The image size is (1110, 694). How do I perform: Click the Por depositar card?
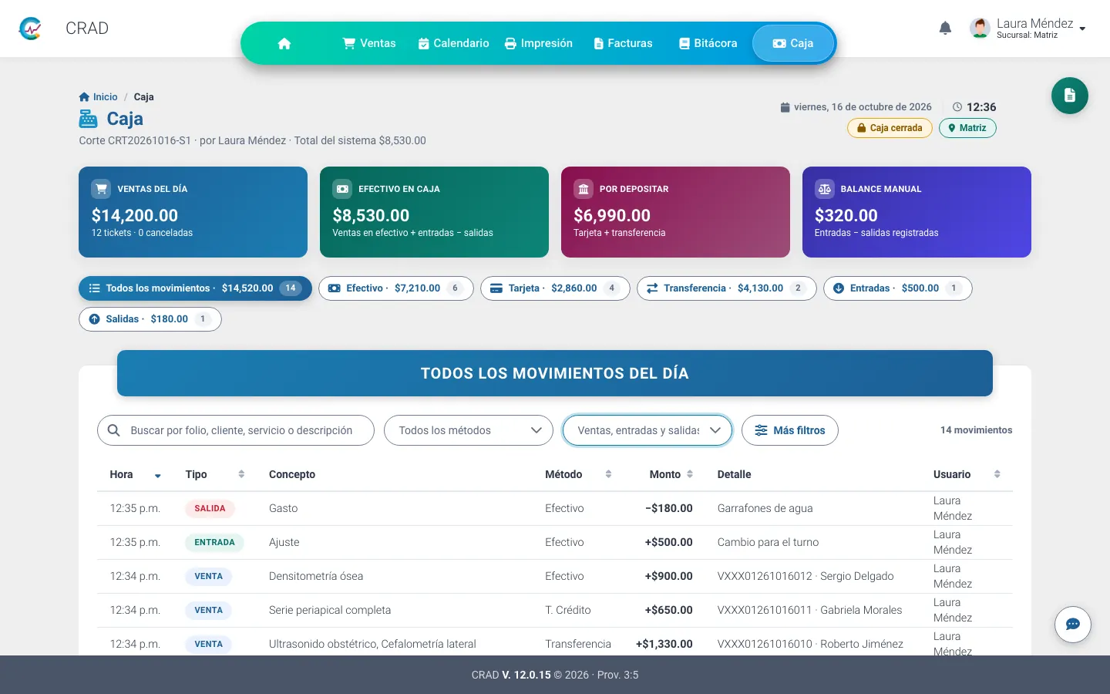675,212
